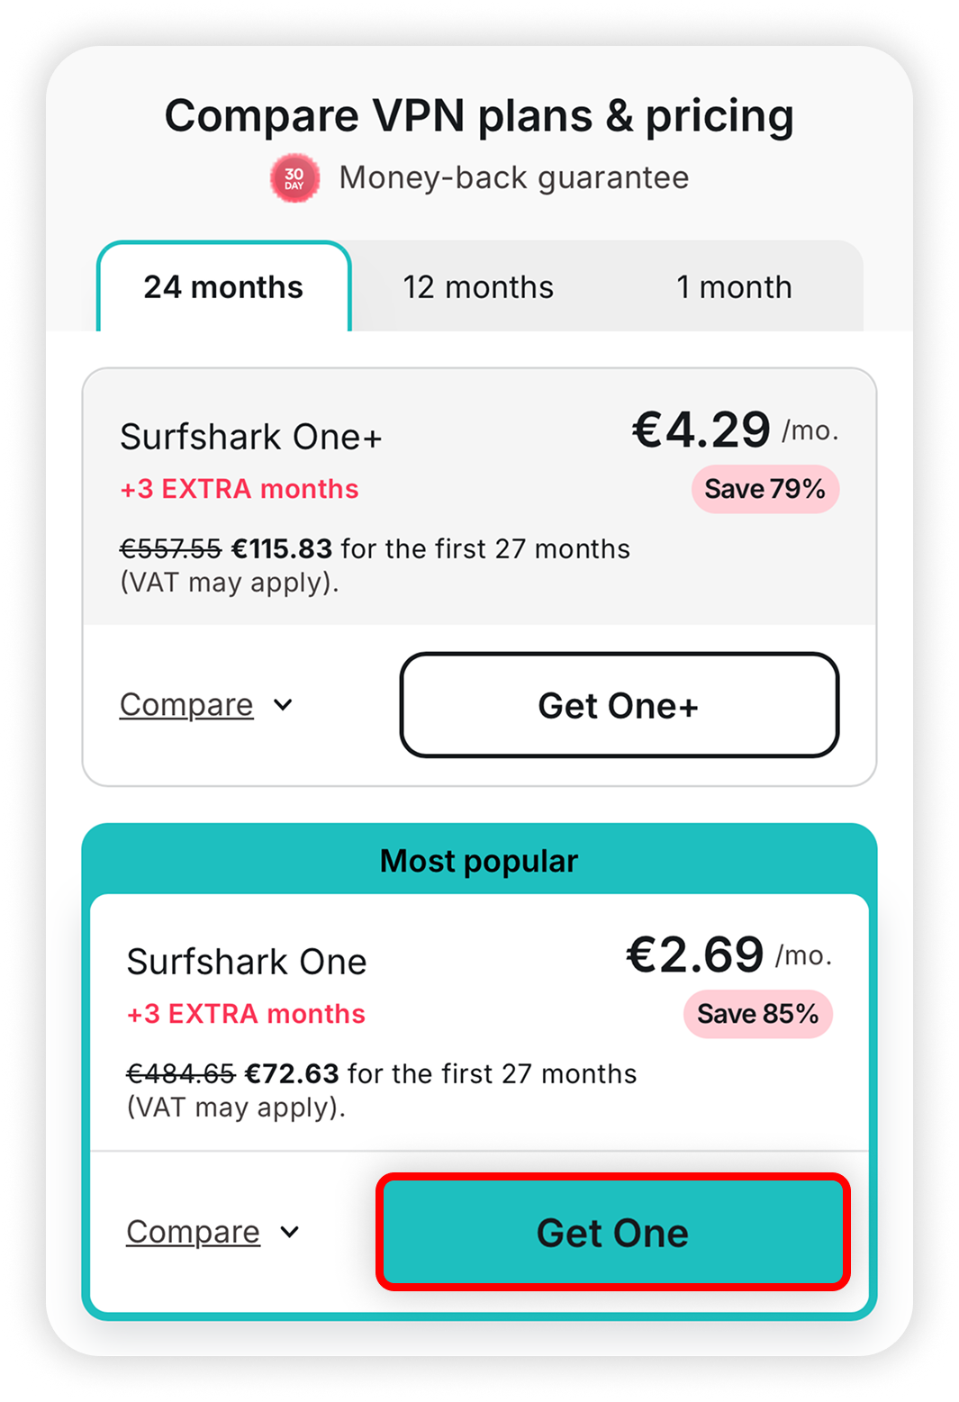This screenshot has width=959, height=1402.
Task: Click the Save 85% badge on Surfshark One
Action: [756, 1014]
